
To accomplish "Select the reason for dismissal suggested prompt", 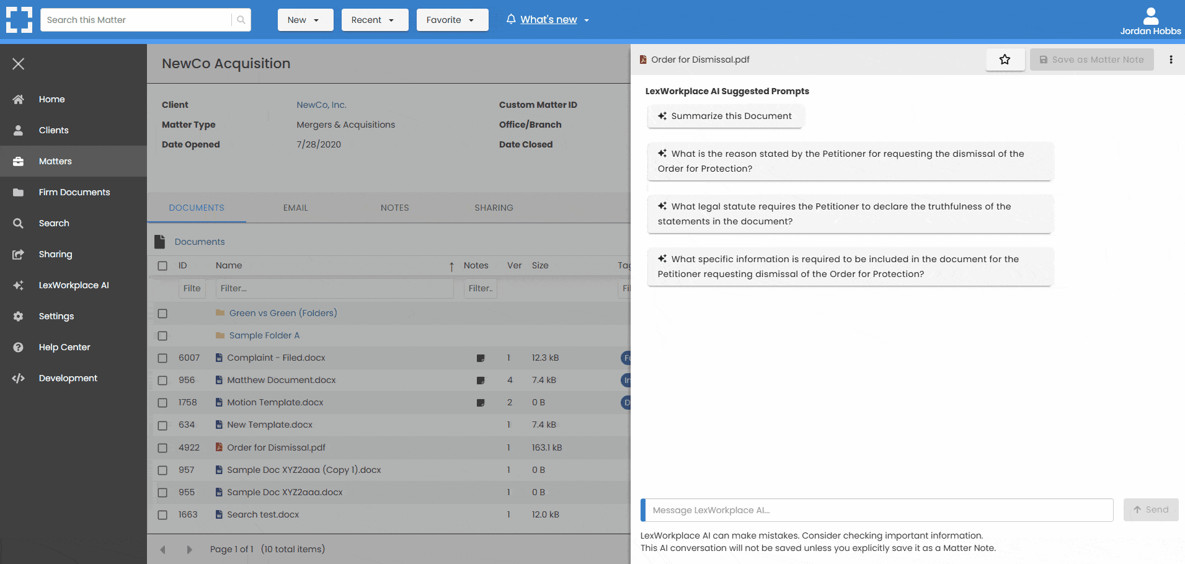I will tap(850, 161).
